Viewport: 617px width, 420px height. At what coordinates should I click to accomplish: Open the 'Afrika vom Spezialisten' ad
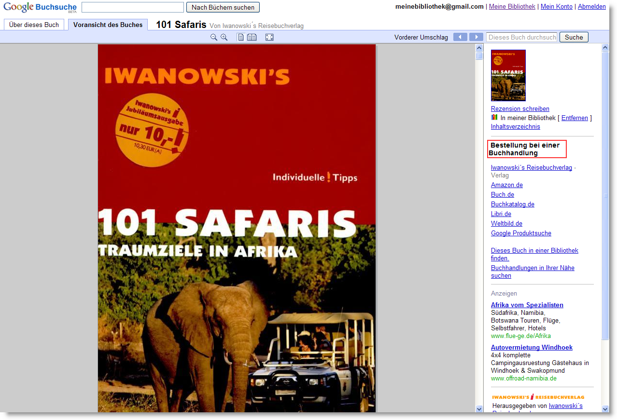527,305
